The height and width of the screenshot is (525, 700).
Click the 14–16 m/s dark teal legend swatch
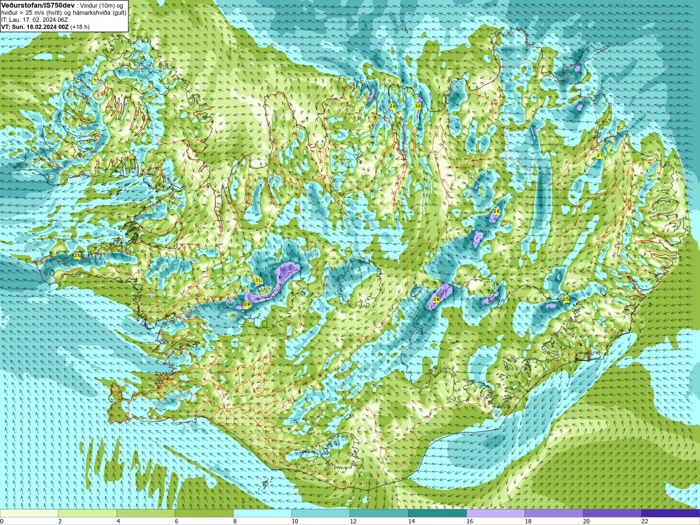[437, 514]
